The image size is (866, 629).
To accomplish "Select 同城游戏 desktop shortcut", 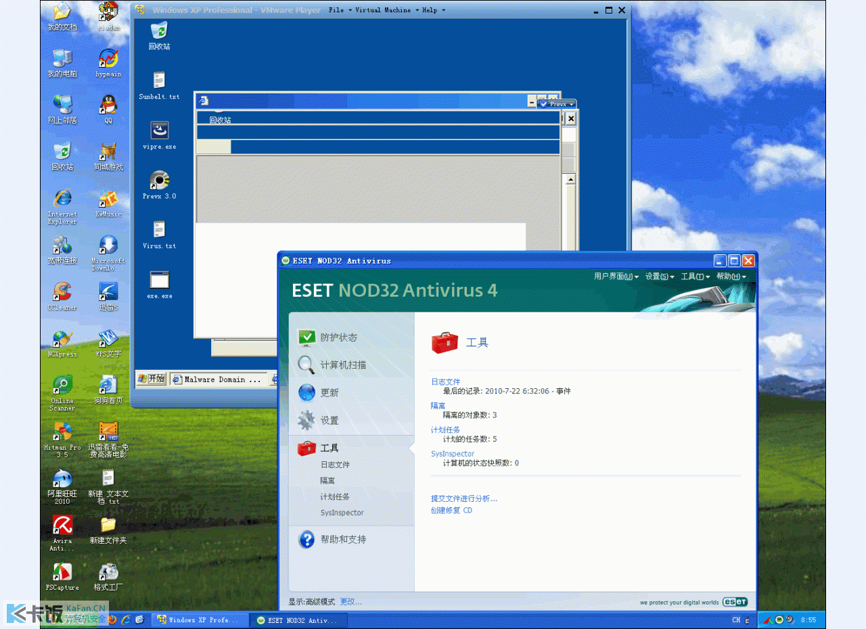I will tap(108, 156).
